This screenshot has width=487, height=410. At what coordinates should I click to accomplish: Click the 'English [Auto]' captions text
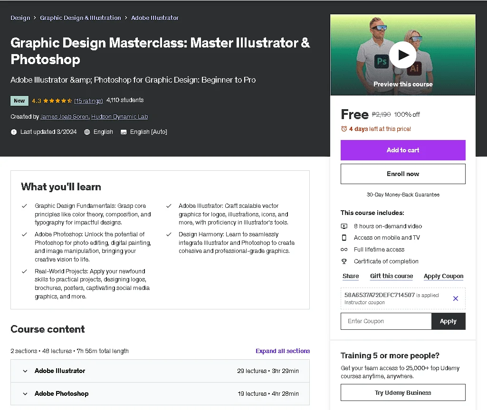[148, 132]
